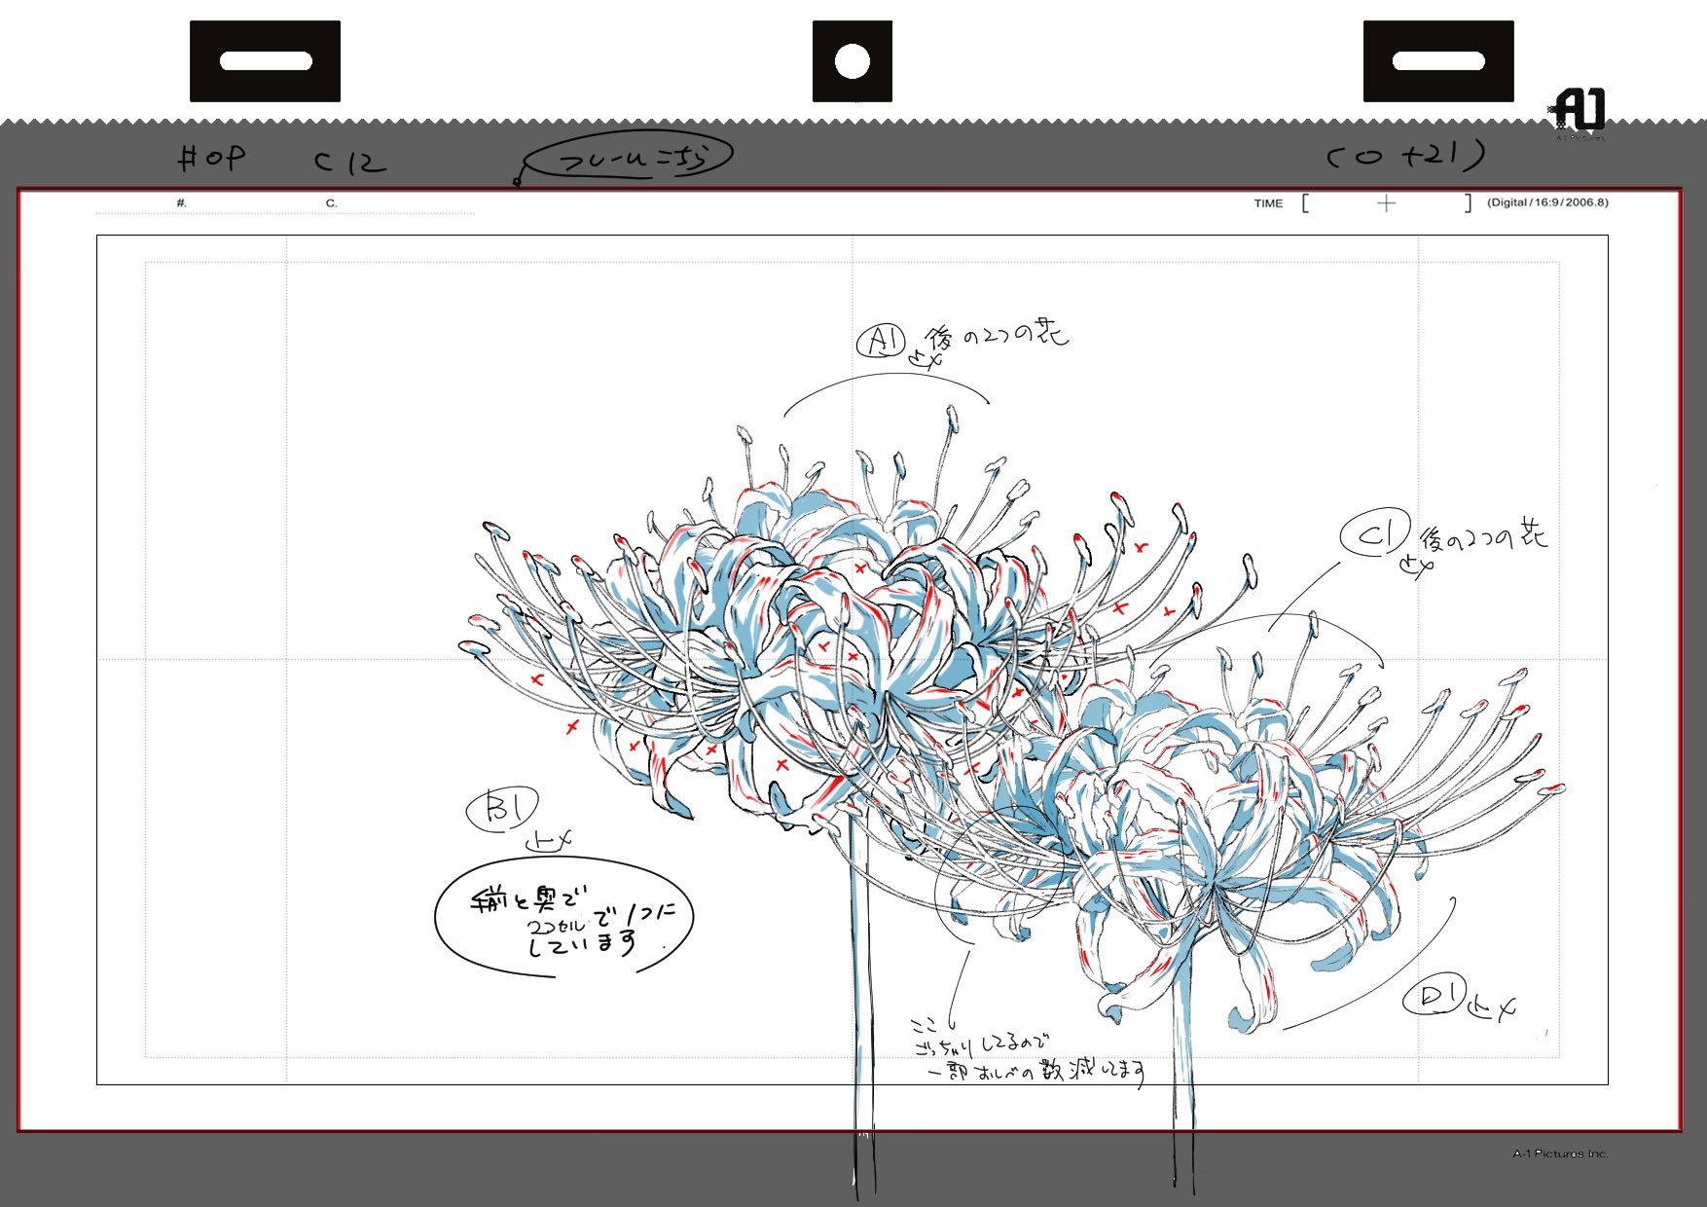Select the bottom handwritten note starting 'ここ'
This screenshot has width=1707, height=1207.
[1028, 1051]
